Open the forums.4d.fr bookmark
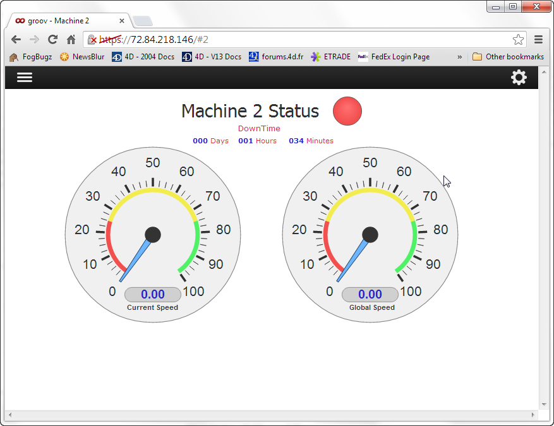554x426 pixels. (276, 57)
